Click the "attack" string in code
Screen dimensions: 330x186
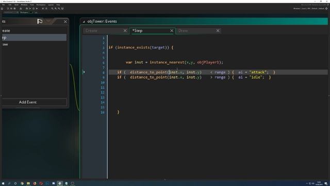pyautogui.click(x=258, y=72)
